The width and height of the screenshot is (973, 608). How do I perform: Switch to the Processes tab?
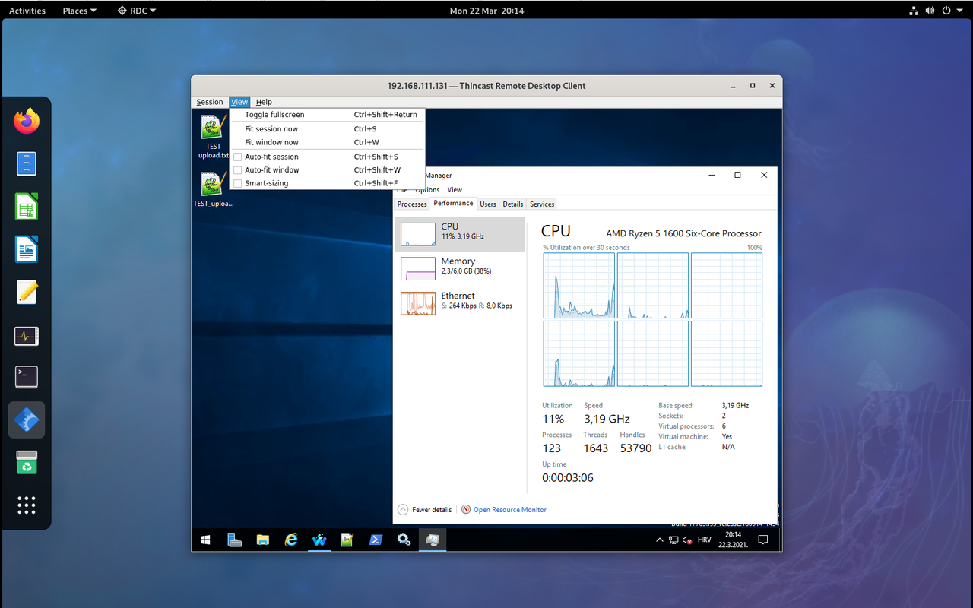click(411, 203)
